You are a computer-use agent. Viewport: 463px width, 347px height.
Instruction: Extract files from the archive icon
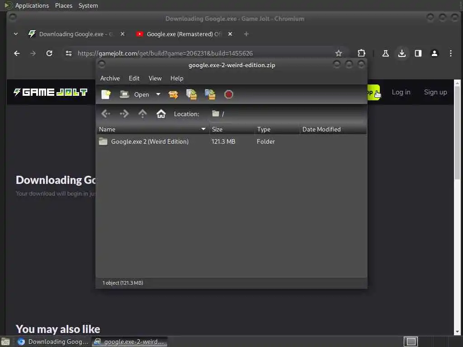coord(173,94)
